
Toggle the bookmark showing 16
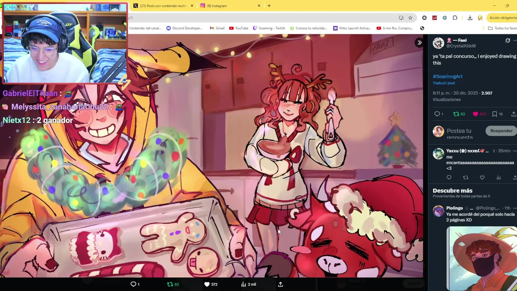pyautogui.click(x=497, y=114)
